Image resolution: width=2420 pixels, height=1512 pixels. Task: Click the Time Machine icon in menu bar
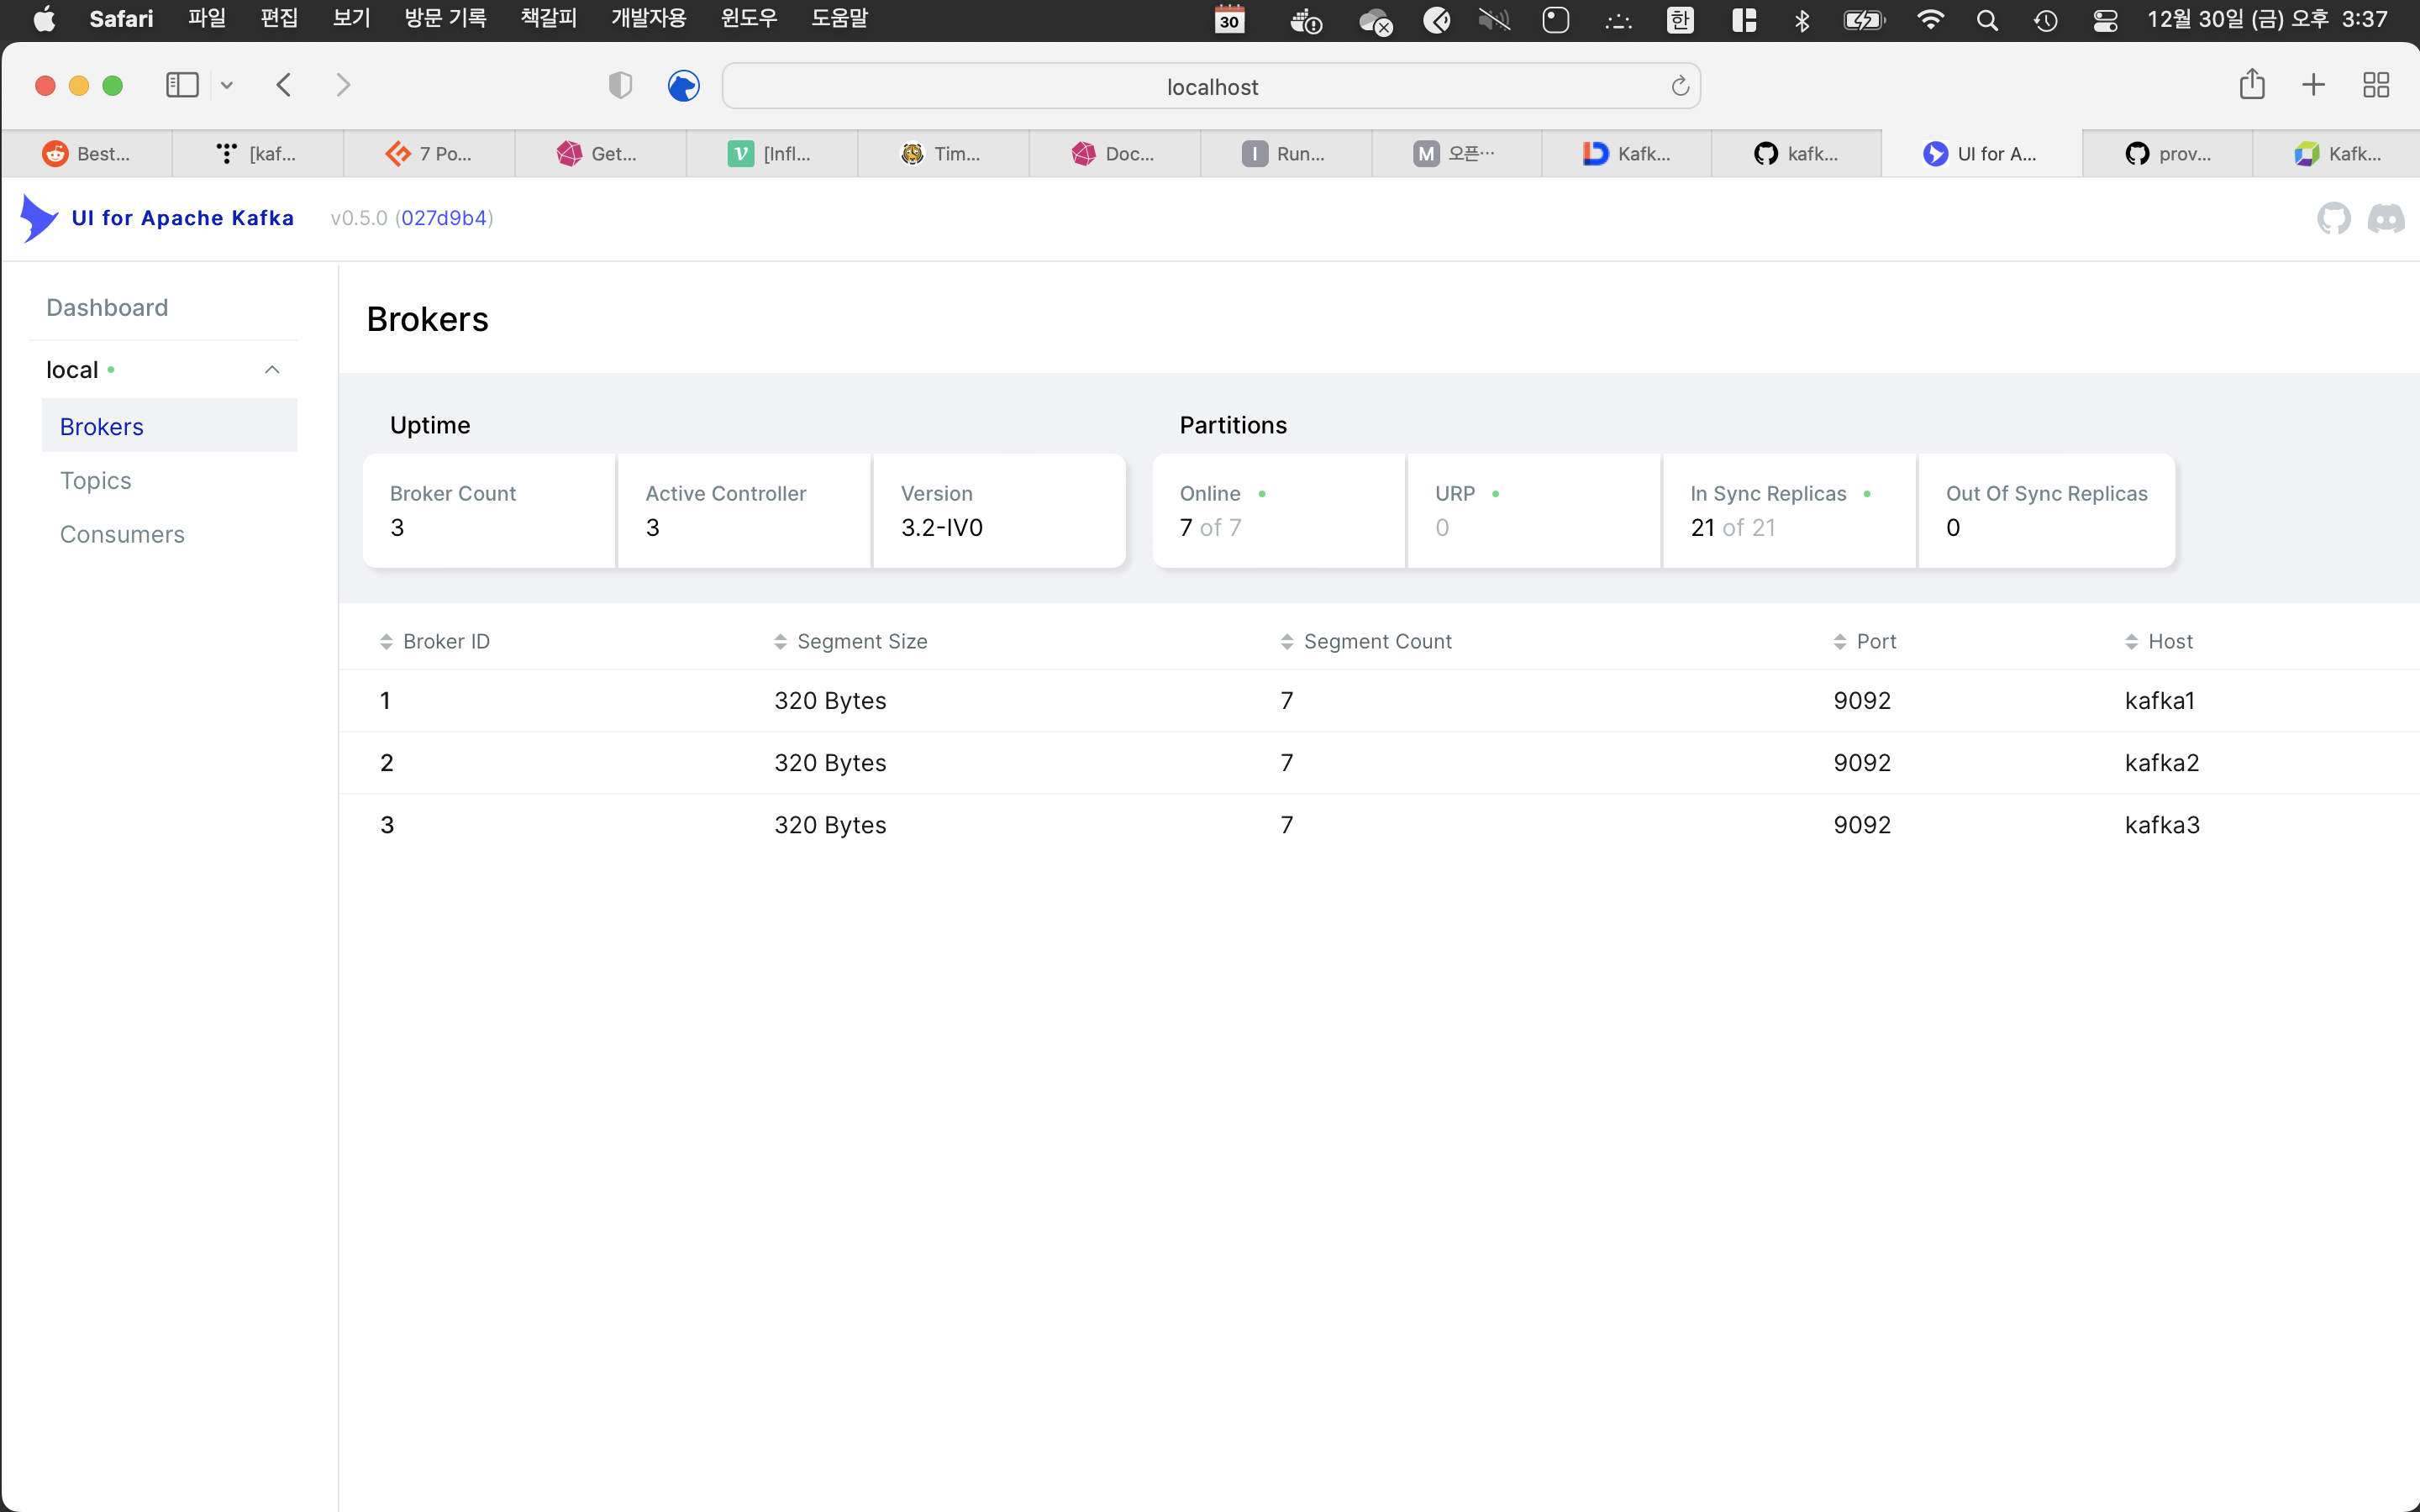[2046, 20]
